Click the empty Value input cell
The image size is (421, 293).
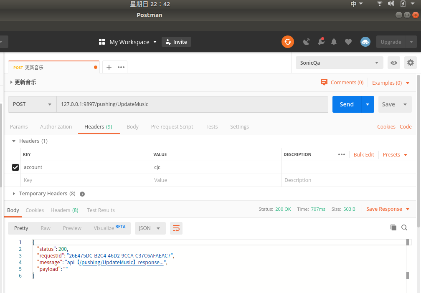tap(216, 180)
